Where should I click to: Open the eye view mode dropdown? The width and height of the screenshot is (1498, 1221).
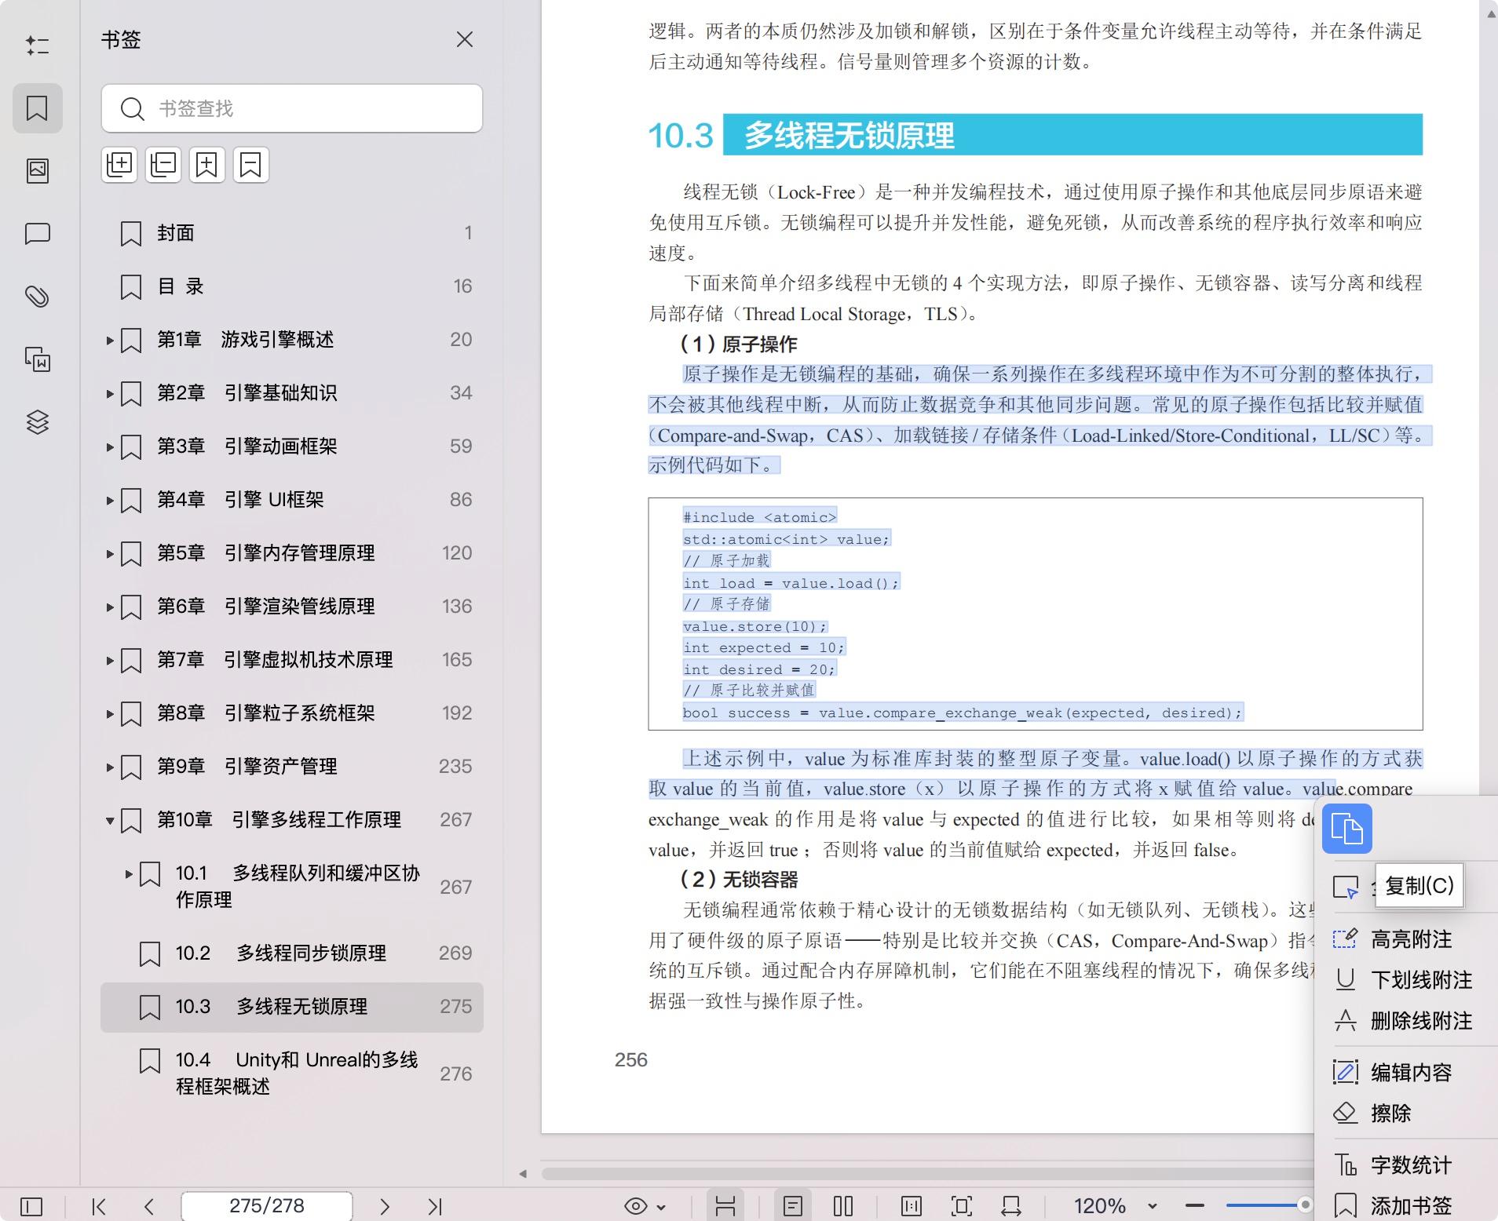(645, 1206)
